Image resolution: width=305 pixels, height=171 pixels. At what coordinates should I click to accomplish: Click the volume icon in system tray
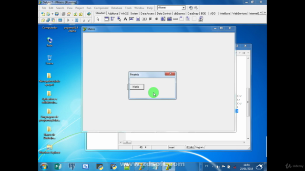tap(218, 167)
